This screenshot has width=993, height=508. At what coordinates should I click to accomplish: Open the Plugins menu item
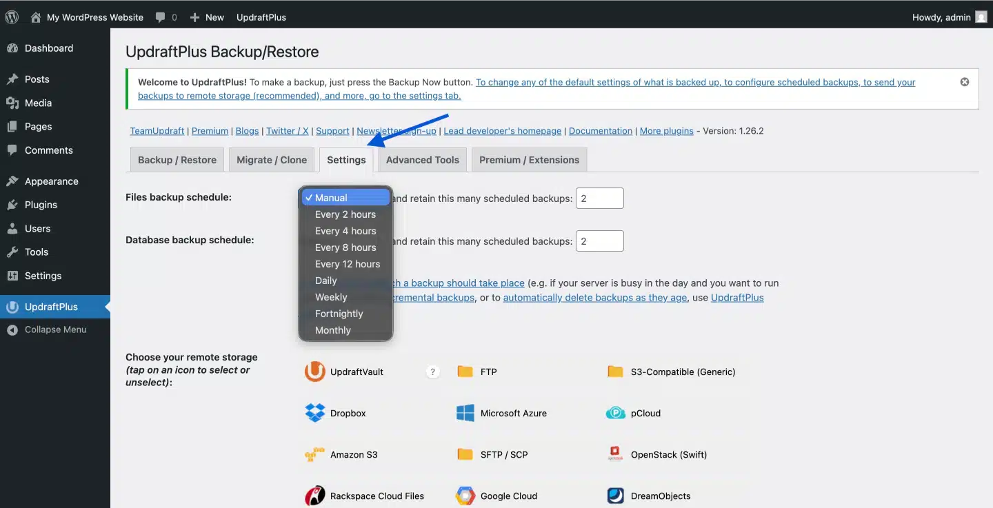(55, 205)
